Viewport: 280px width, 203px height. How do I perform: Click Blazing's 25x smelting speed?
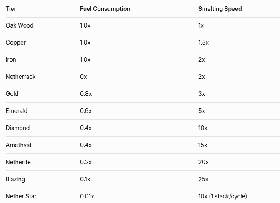[203, 179]
